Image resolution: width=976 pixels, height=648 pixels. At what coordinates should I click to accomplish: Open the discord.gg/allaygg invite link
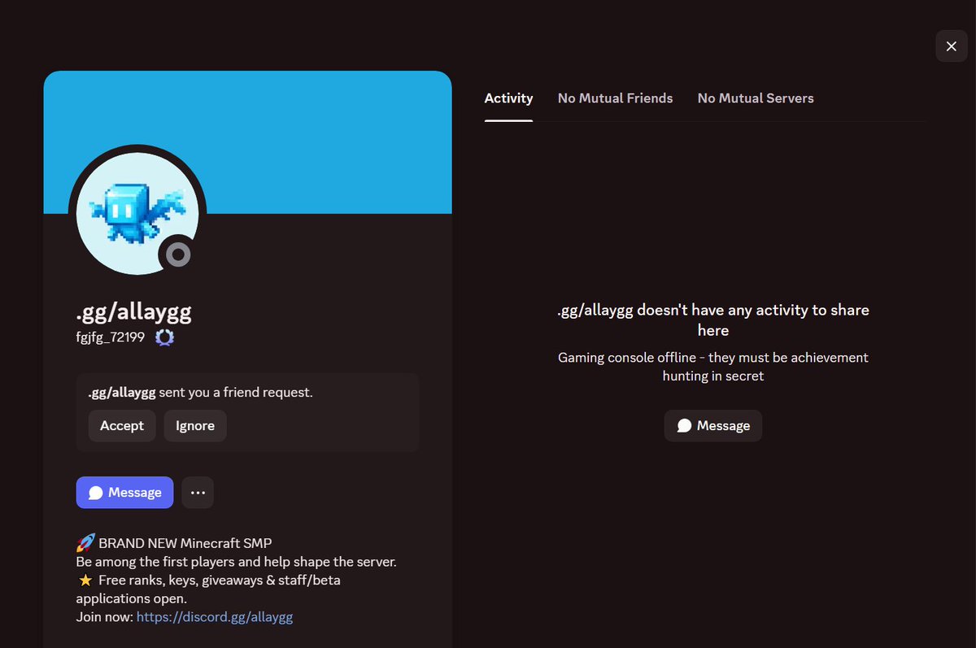[x=215, y=617]
